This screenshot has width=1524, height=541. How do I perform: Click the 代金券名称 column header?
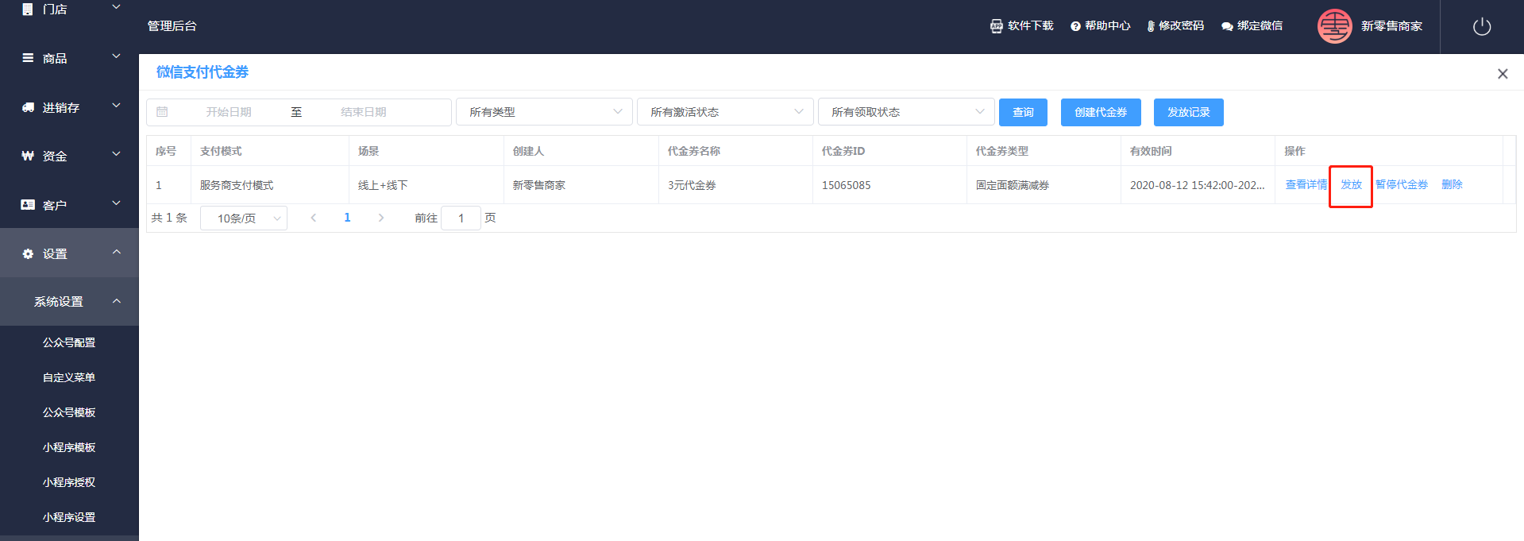pyautogui.click(x=694, y=151)
